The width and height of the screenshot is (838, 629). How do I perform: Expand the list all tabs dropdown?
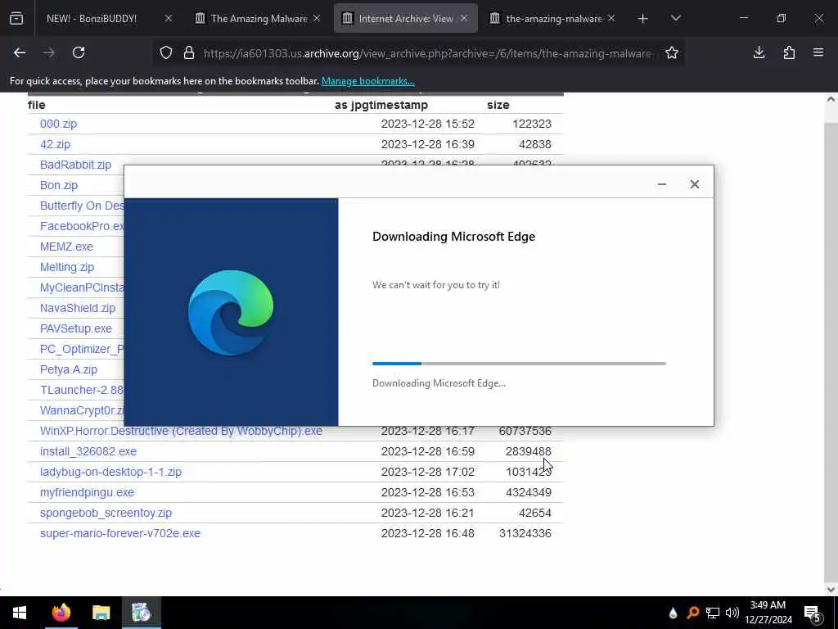pos(675,18)
